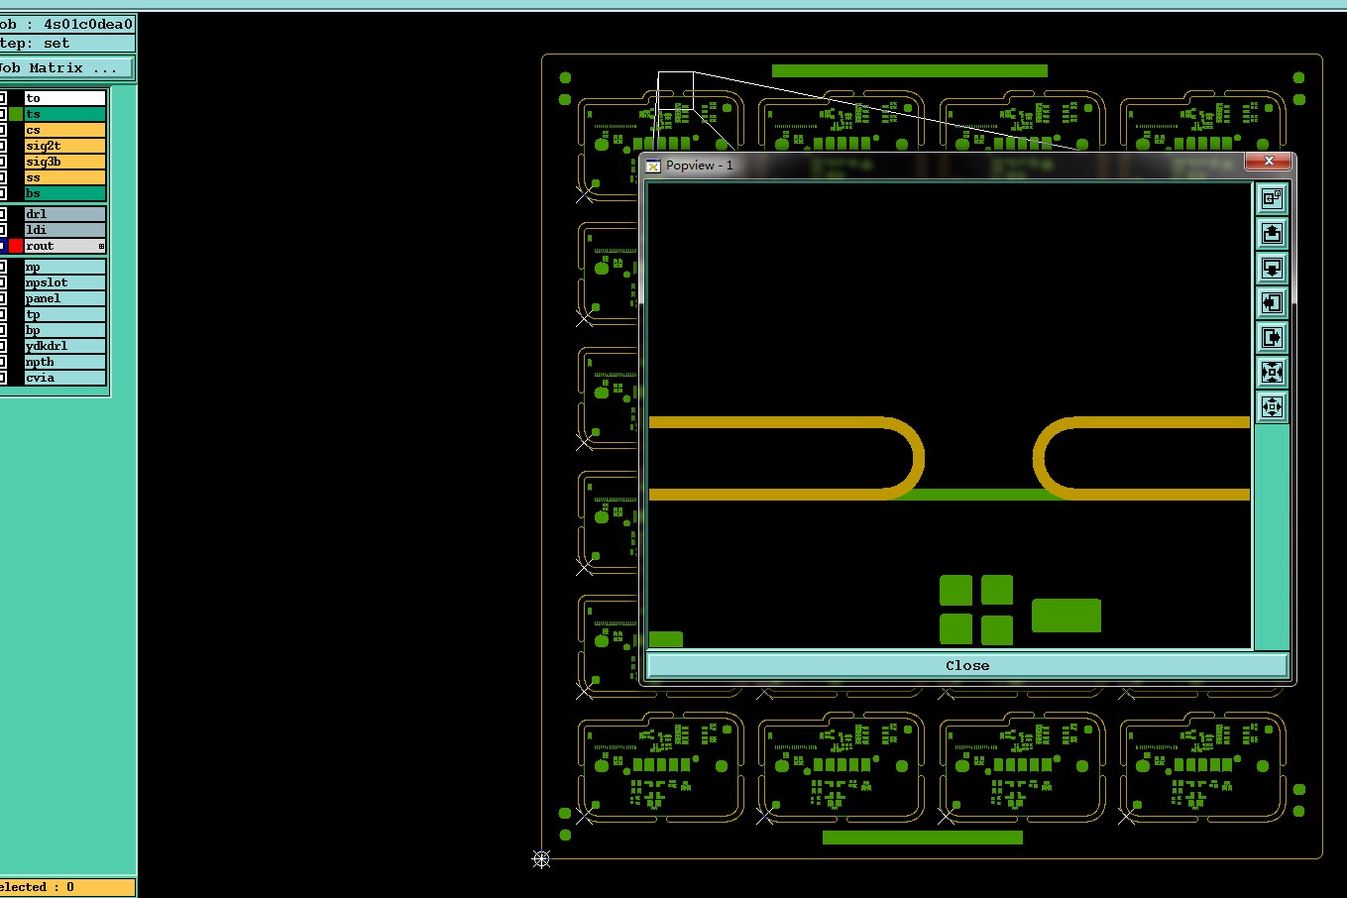Viewport: 1347px width, 898px height.
Task: Click the origin crosshair marker at the panel corner
Action: click(541, 858)
